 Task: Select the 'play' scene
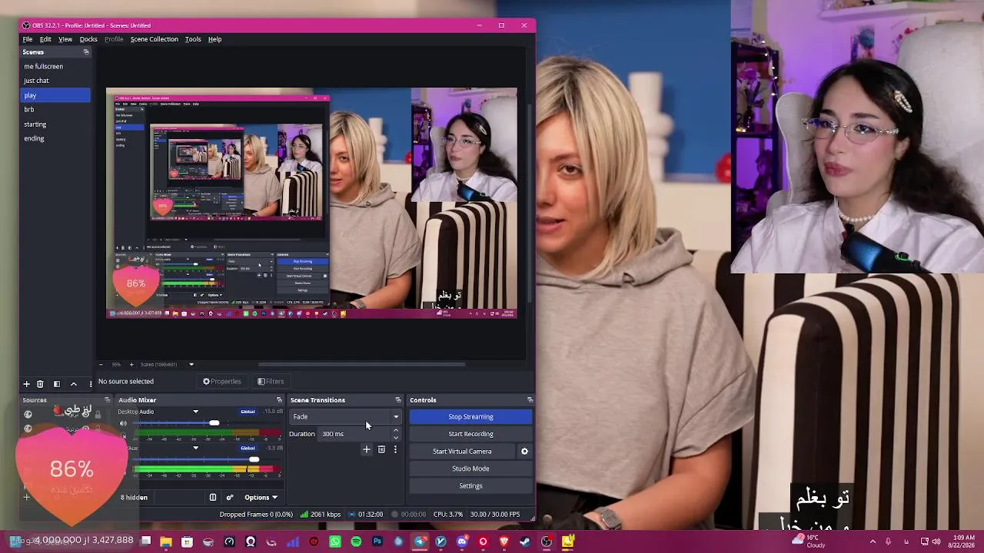(x=55, y=95)
